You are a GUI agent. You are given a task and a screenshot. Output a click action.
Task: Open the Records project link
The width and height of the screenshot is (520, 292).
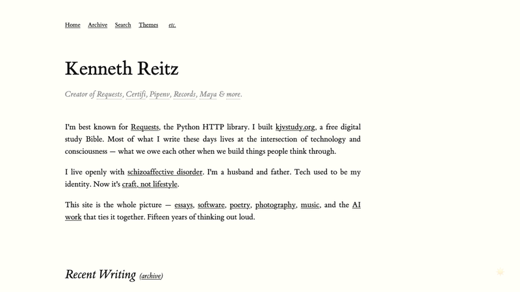pyautogui.click(x=185, y=95)
